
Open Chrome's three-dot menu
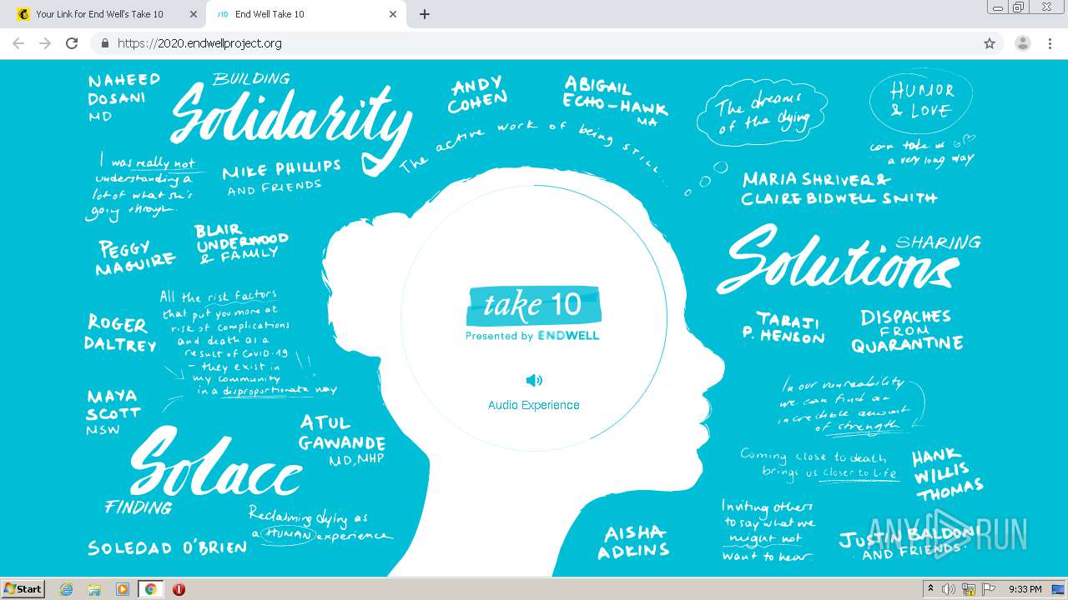(1050, 43)
